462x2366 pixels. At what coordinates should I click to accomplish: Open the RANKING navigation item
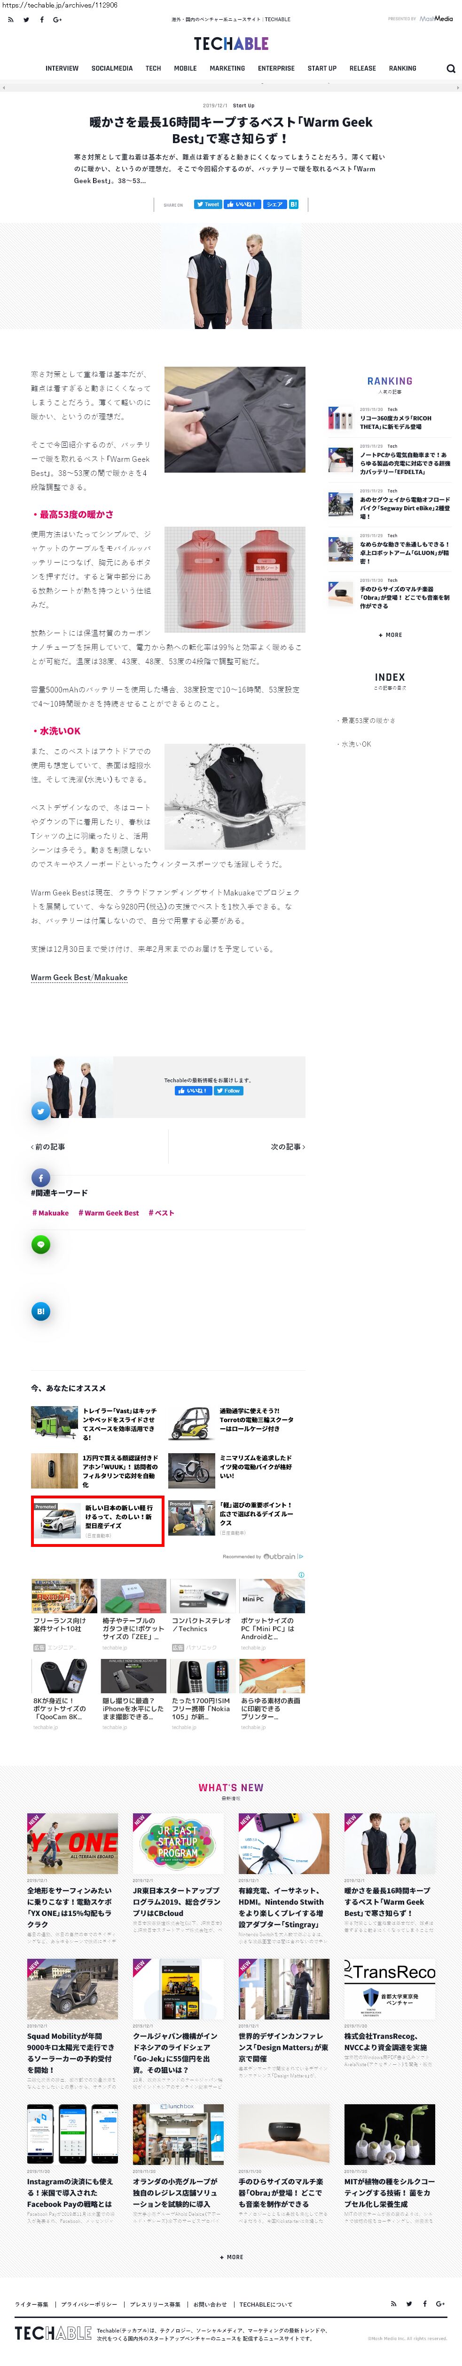402,68
